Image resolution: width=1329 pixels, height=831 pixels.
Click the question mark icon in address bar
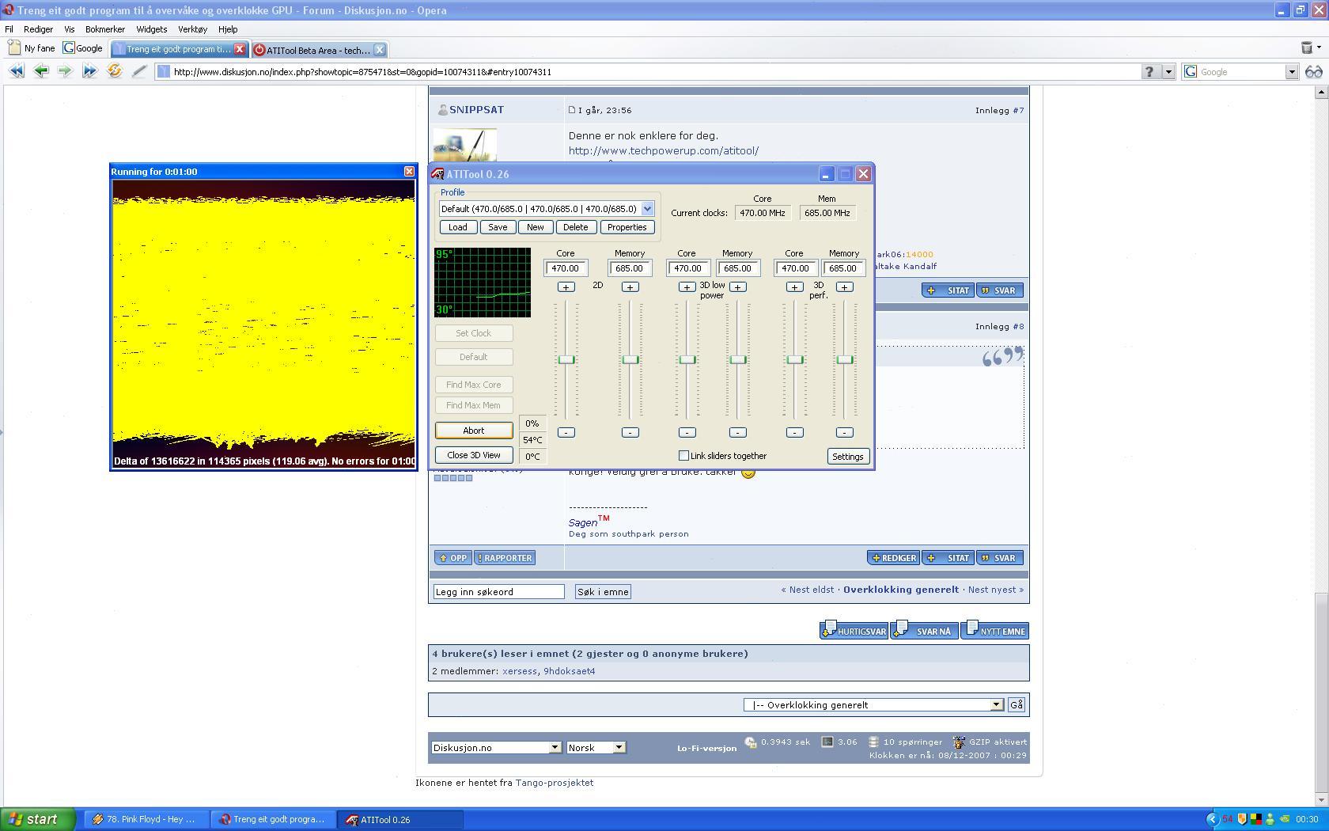pyautogui.click(x=1149, y=72)
